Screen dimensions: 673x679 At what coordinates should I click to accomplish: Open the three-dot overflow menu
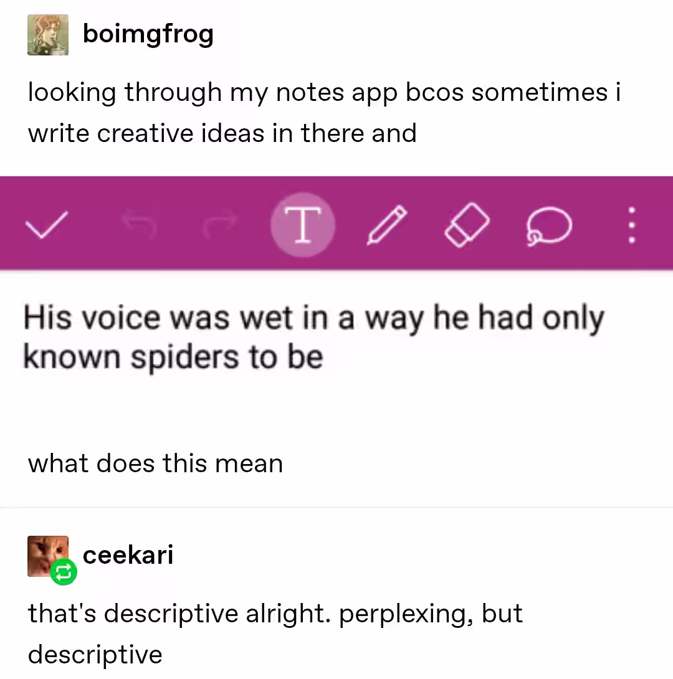pyautogui.click(x=631, y=225)
